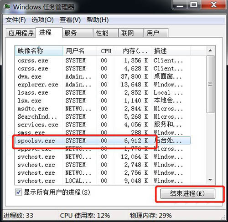Image resolution: width=228 pixels, height=222 pixels.
Task: Sort by 用户名 column header
Action: pos(80,51)
